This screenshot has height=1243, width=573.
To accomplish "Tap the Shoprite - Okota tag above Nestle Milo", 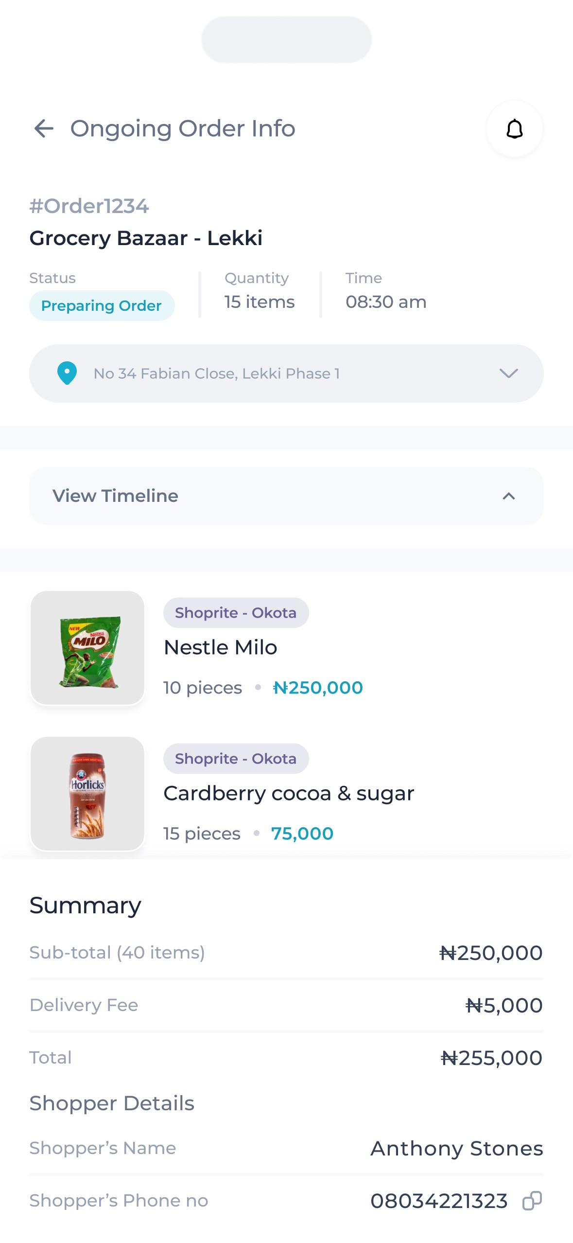I will tap(236, 613).
